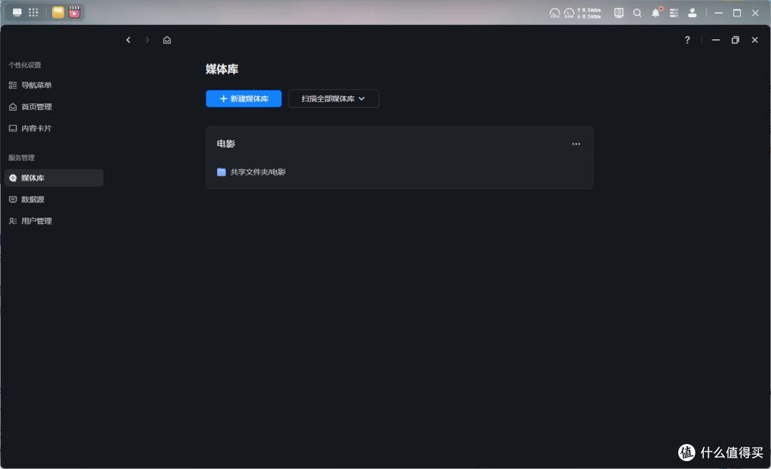Click the 新建媒体库 button
The height and width of the screenshot is (469, 771).
[244, 99]
